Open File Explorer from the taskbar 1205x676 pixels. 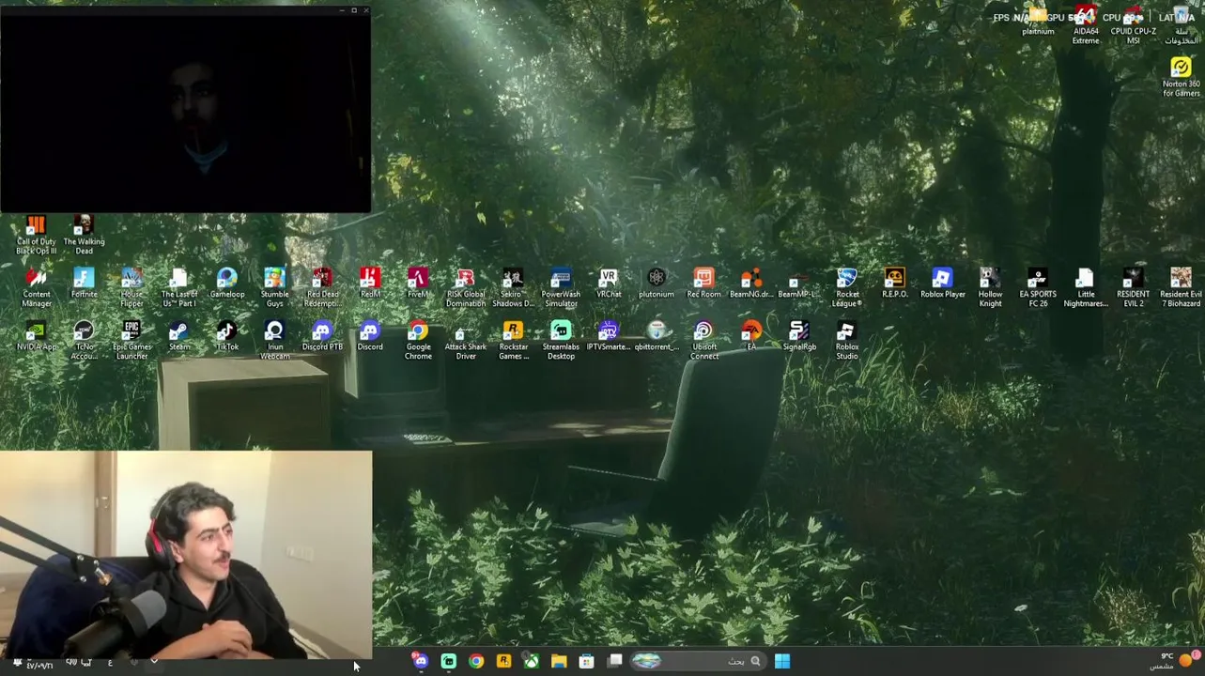(x=559, y=661)
